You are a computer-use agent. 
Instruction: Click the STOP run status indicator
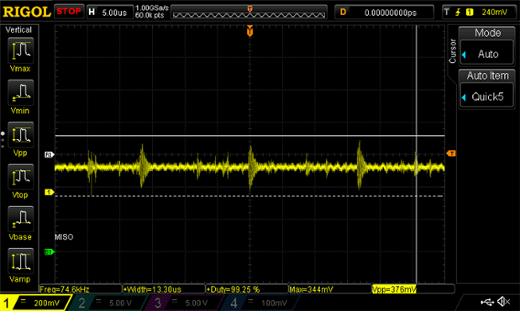pos(69,11)
